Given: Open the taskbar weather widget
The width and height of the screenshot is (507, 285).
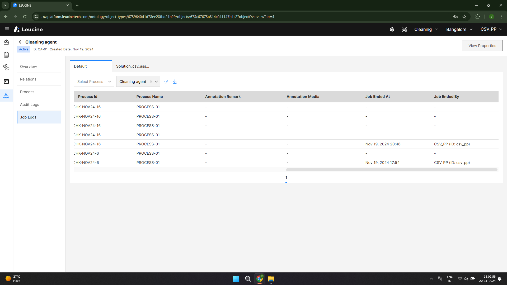Looking at the screenshot, I should 13,279.
